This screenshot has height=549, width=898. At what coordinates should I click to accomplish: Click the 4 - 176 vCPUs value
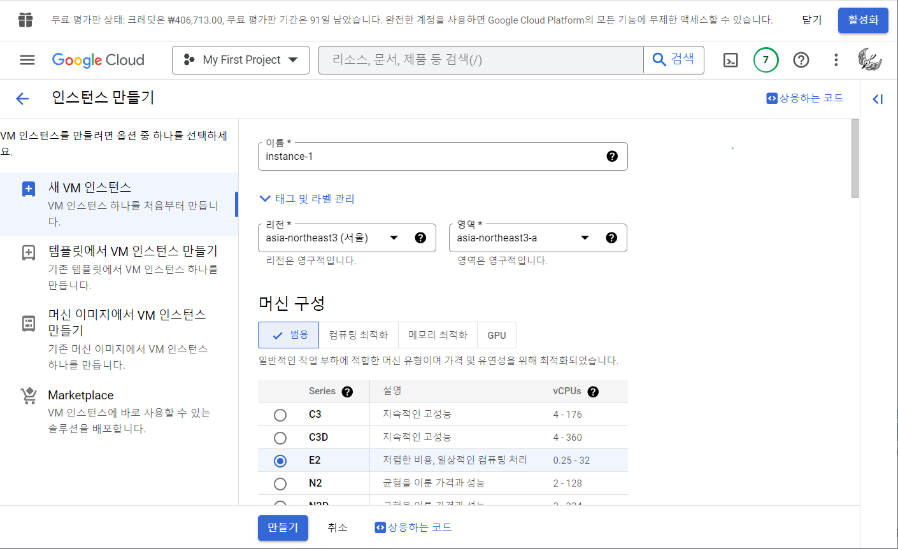pos(567,415)
